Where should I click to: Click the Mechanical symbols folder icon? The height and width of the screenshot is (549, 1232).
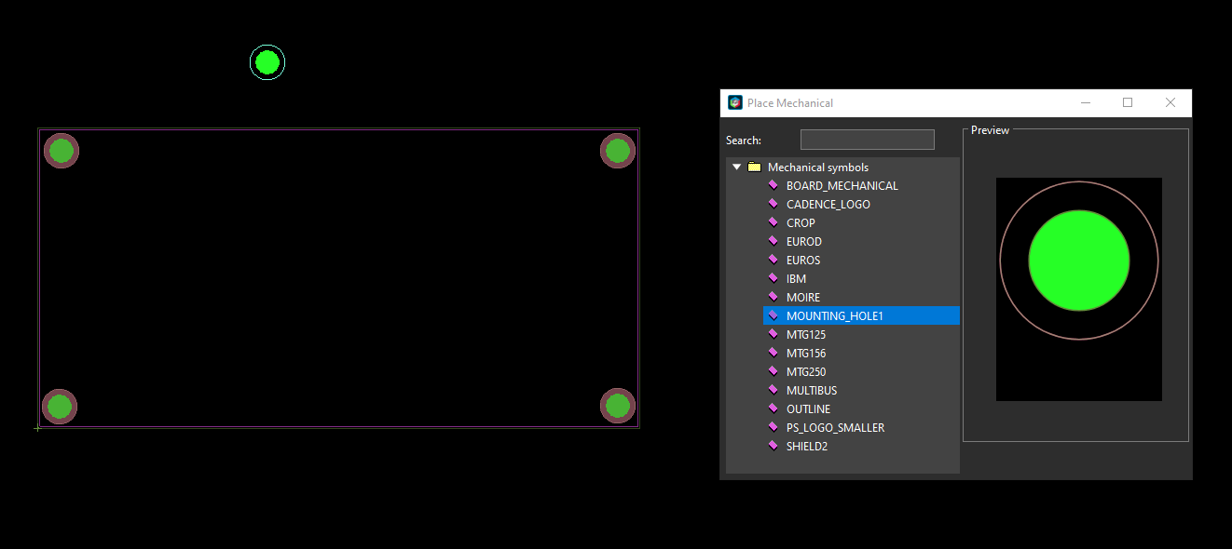click(x=754, y=167)
